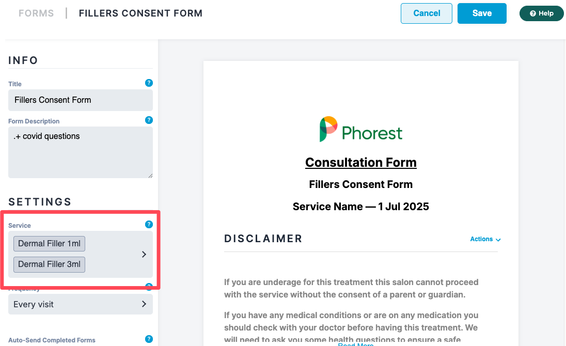Click the Form Description text area
The image size is (566, 346).
81,152
